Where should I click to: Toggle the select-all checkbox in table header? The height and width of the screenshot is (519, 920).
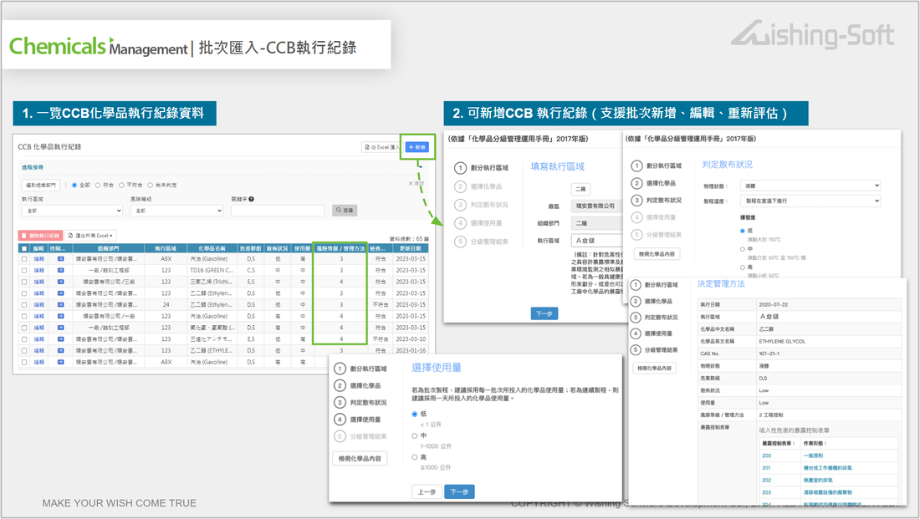[24, 249]
